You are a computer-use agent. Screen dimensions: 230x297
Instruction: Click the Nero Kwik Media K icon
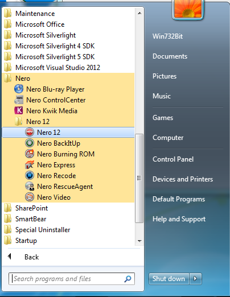[x=19, y=111]
